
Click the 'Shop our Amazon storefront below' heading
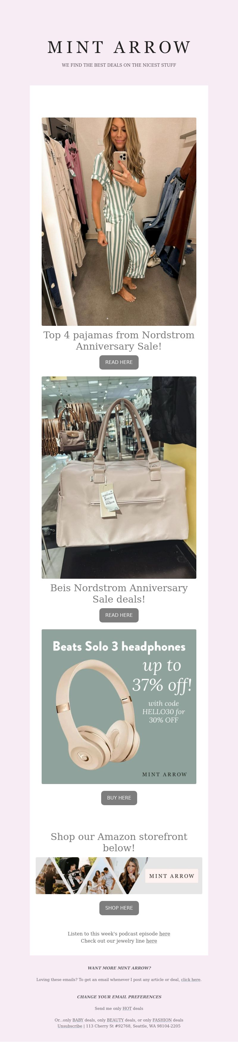pos(119,842)
